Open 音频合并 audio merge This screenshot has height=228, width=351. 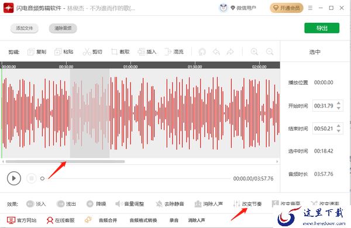[108, 220]
